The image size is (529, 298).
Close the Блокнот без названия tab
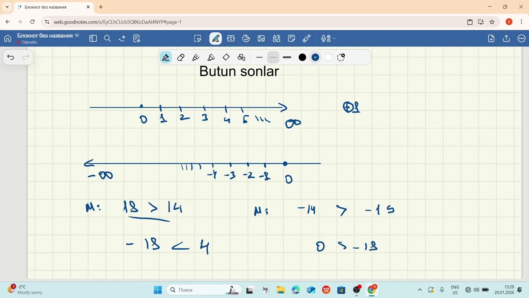coord(88,7)
